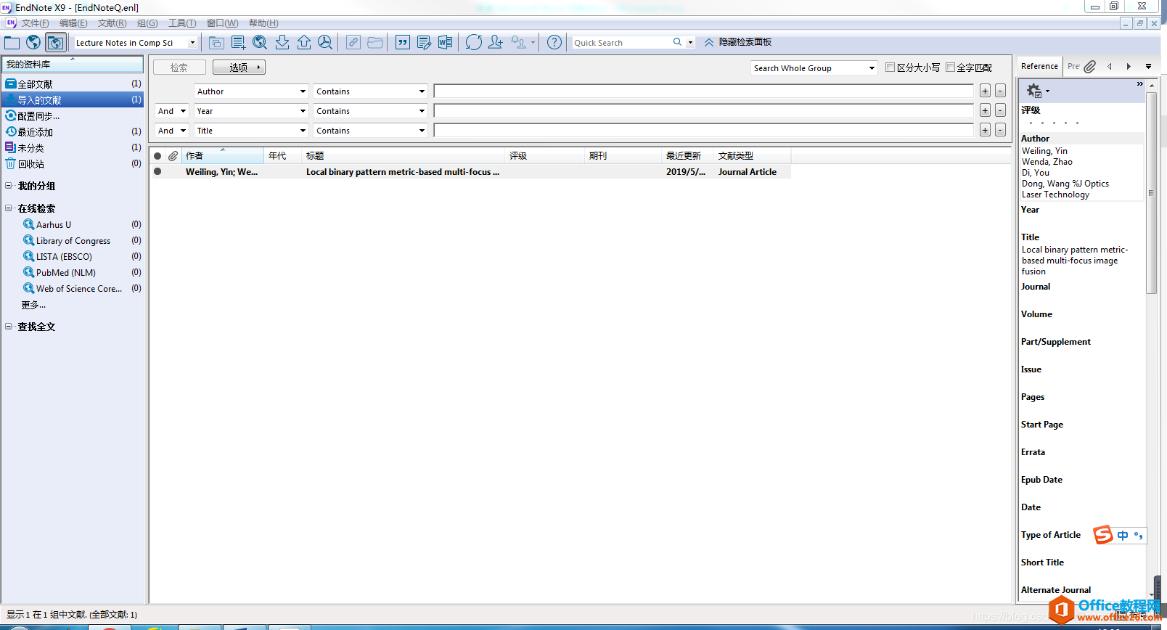Click the Sogou input method S icon
This screenshot has width=1167, height=630.
[1103, 535]
